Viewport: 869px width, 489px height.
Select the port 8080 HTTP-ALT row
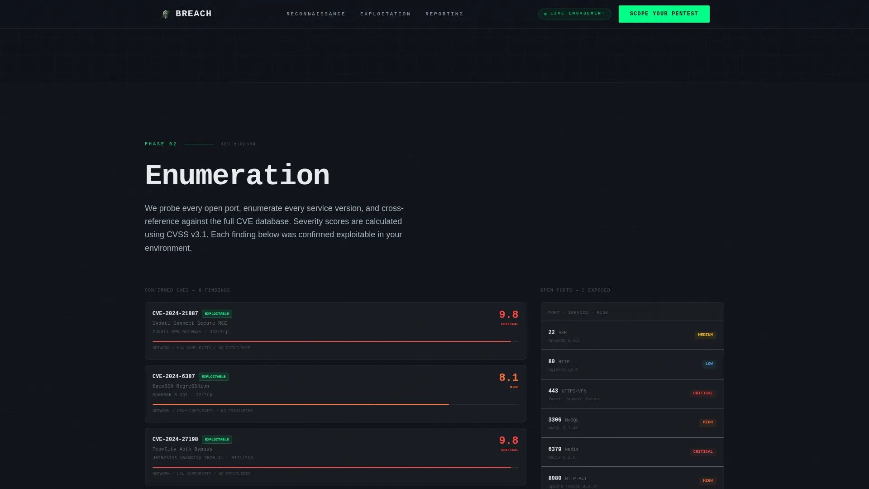[x=632, y=478]
